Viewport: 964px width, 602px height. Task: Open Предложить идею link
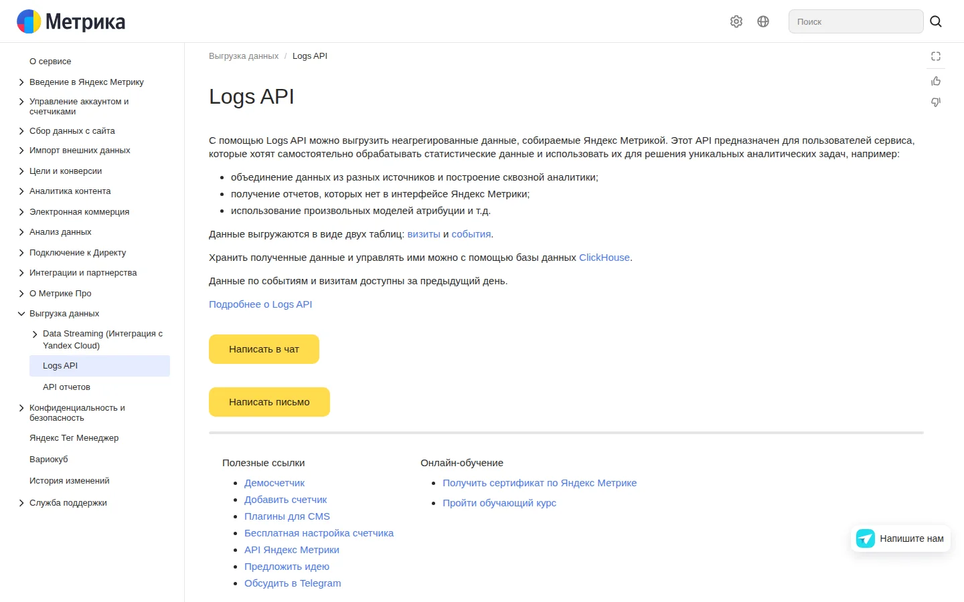click(287, 567)
